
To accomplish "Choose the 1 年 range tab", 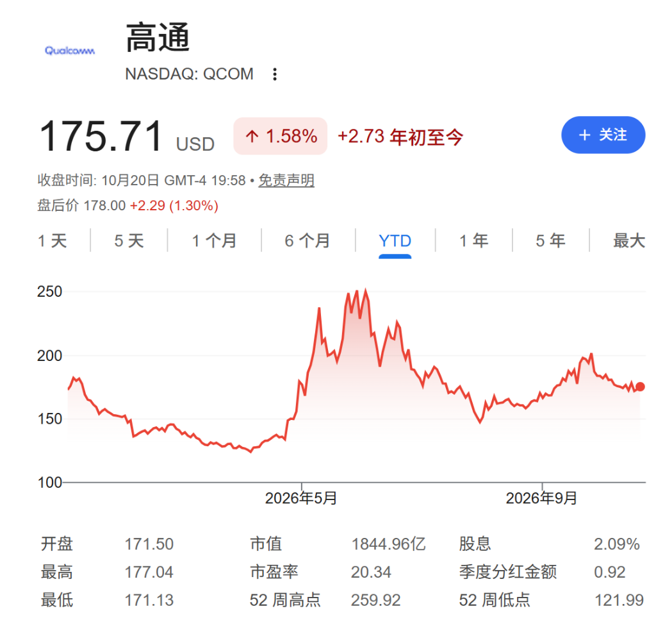I will 474,240.
